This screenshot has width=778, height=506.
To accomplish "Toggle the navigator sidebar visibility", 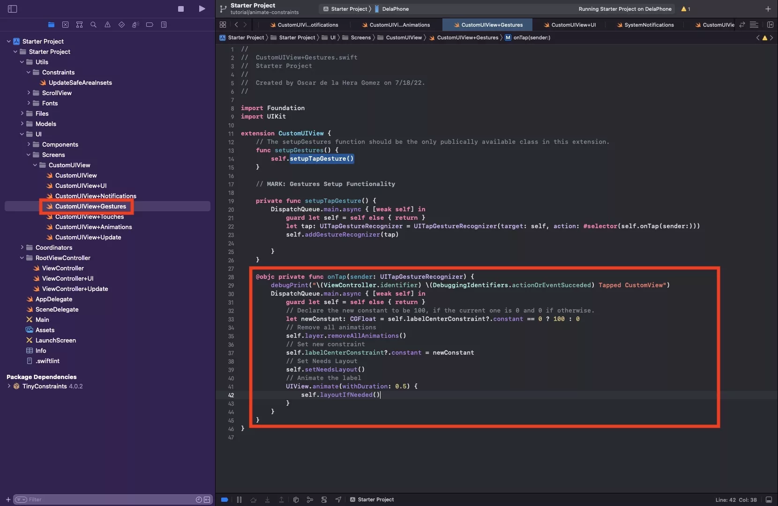I will point(13,9).
